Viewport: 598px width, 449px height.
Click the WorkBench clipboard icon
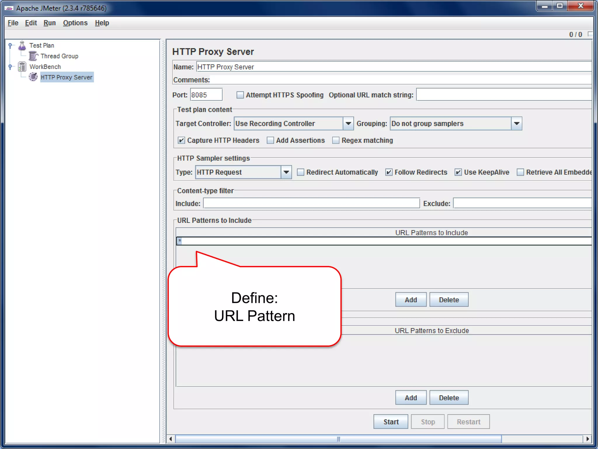pos(22,67)
